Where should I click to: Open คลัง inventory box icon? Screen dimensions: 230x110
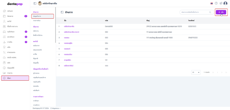[x=4, y=63]
